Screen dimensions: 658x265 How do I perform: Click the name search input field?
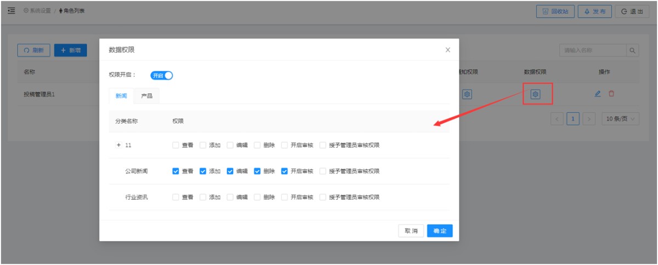pyautogui.click(x=592, y=50)
